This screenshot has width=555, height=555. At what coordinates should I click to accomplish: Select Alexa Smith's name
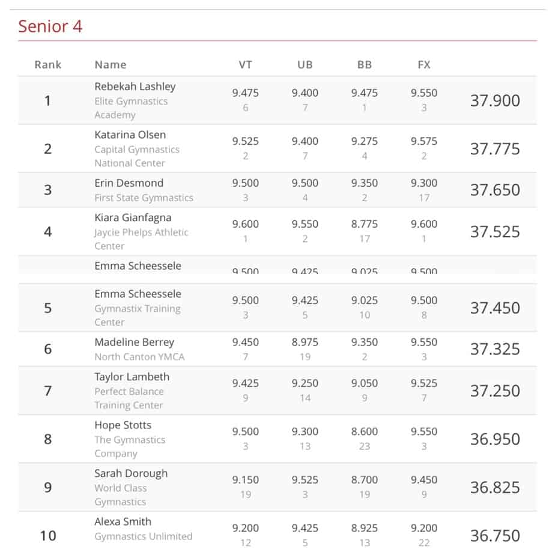(x=123, y=521)
